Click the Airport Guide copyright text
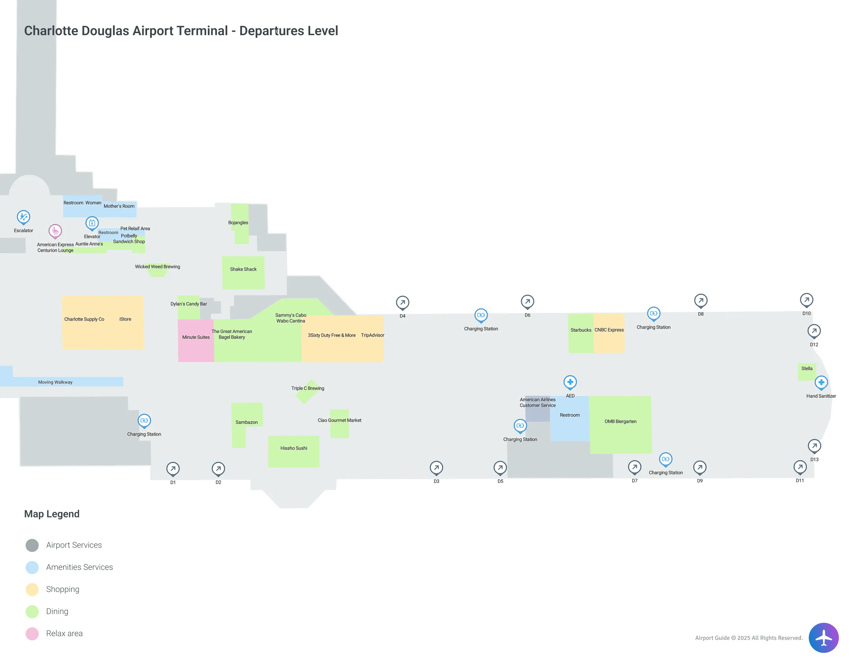 click(749, 638)
